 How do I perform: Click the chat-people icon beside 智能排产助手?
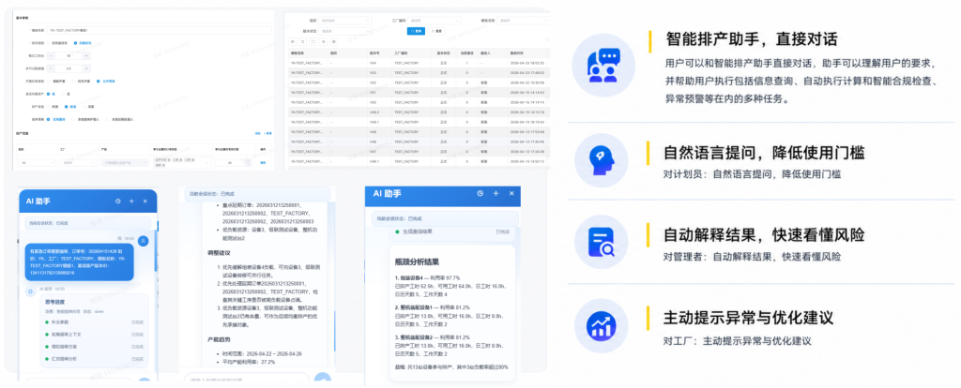[603, 65]
